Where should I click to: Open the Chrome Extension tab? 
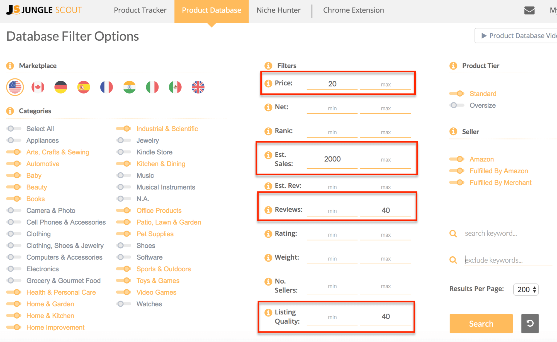(354, 10)
